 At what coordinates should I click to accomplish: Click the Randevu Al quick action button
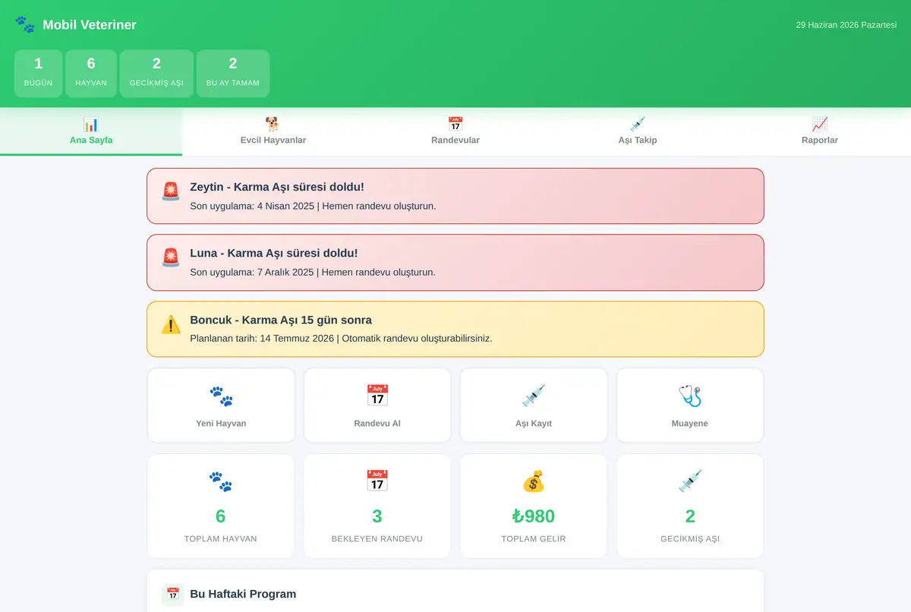tap(377, 405)
